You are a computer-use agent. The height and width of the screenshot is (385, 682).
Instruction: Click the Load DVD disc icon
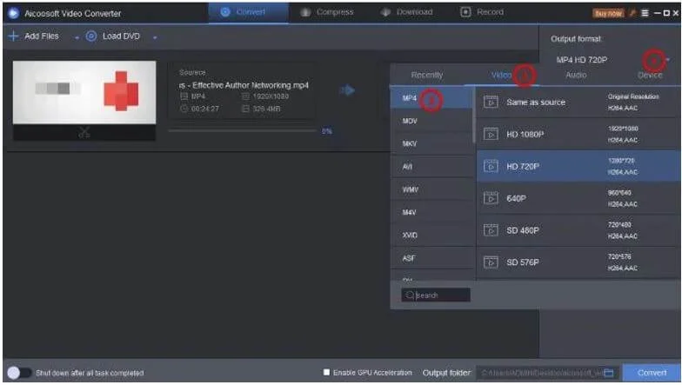coord(91,37)
